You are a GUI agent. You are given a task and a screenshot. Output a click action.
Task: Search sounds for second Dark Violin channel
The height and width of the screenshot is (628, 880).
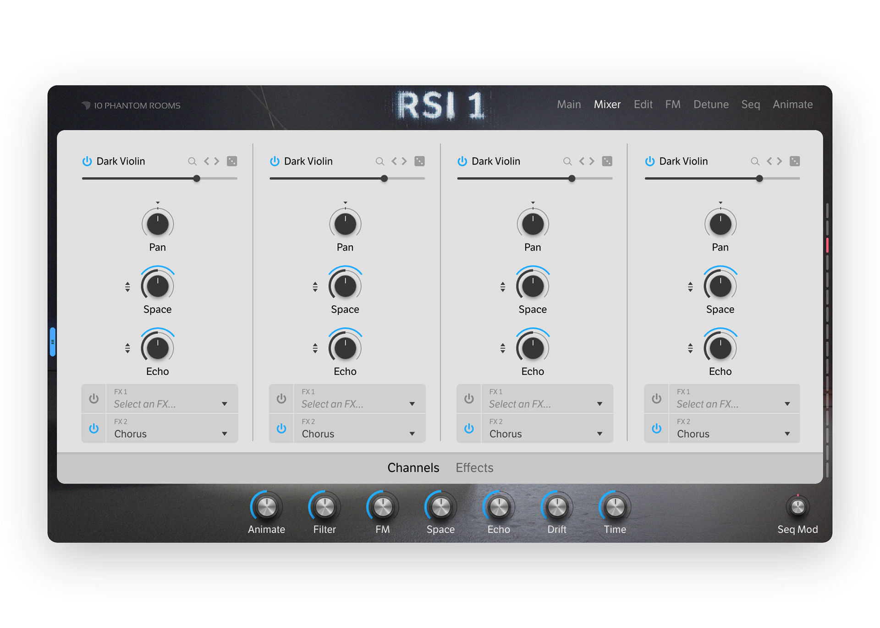[379, 161]
